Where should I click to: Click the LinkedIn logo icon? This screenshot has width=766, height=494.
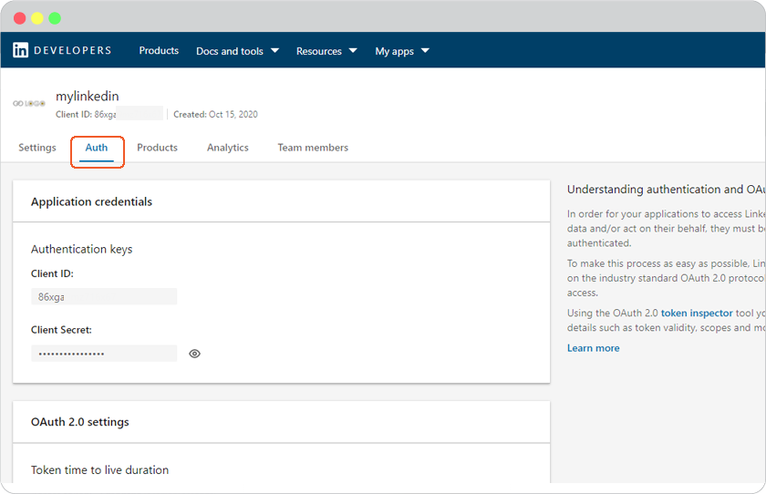click(x=20, y=50)
